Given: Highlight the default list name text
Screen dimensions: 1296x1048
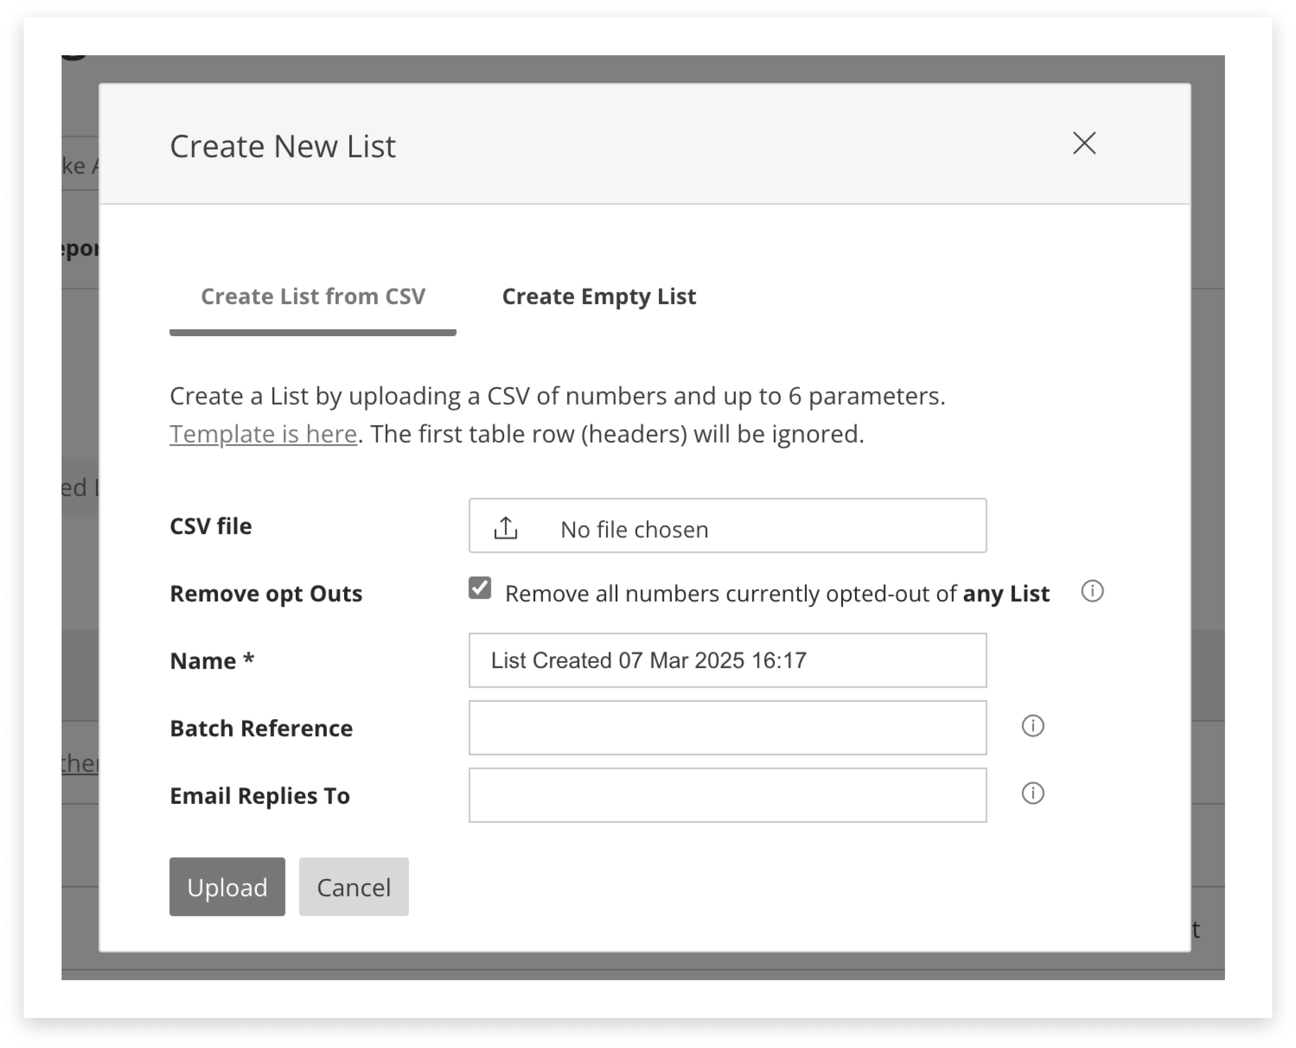Looking at the screenshot, I should pos(649,660).
